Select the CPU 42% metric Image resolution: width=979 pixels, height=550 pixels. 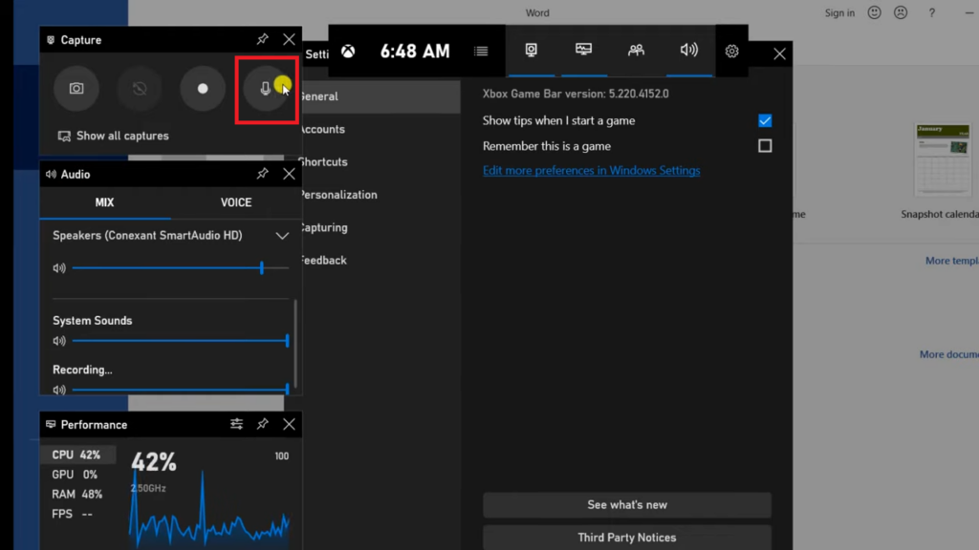[78, 455]
